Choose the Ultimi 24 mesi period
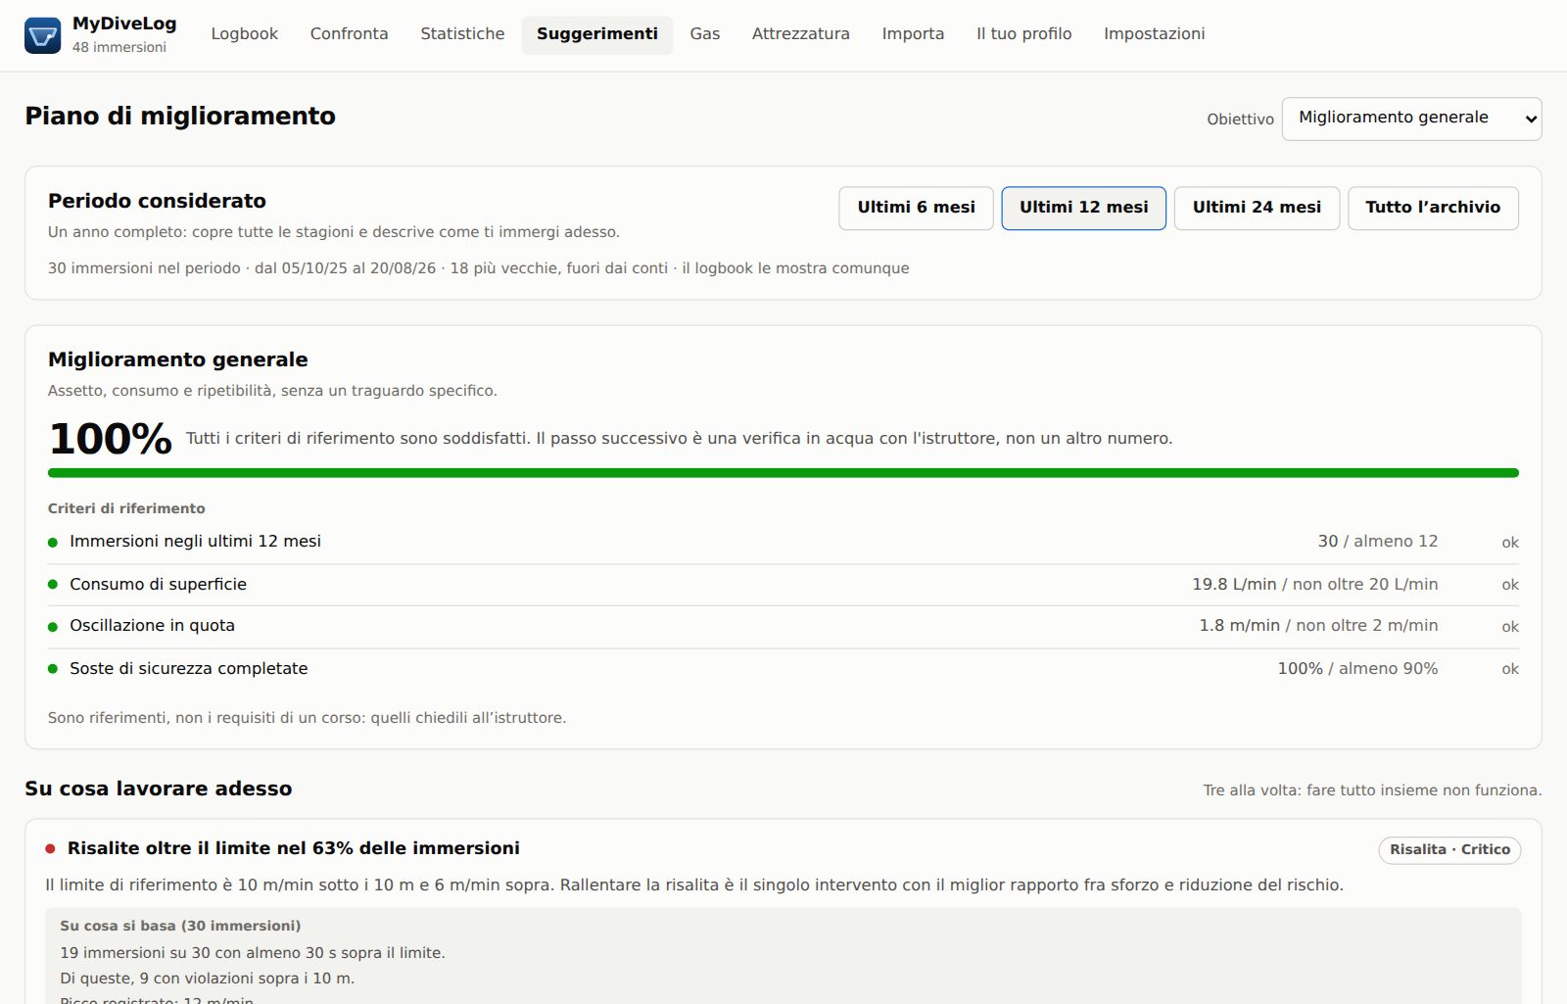The height and width of the screenshot is (1004, 1567). [1257, 208]
